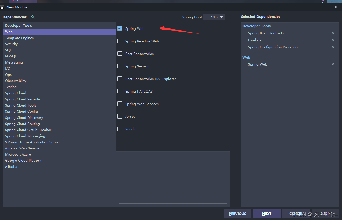
Task: Open the Template Engines category
Action: click(x=59, y=38)
